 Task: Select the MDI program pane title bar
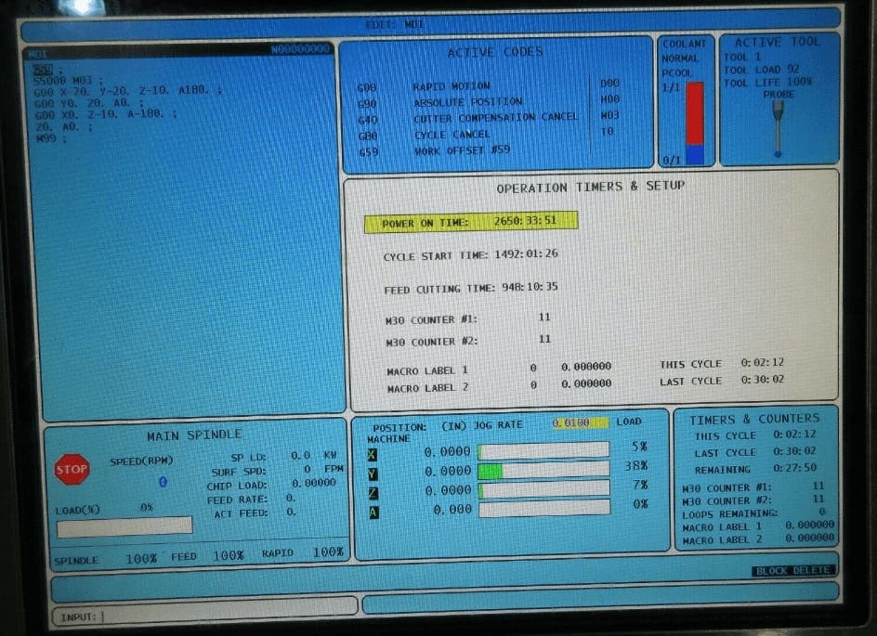pyautogui.click(x=179, y=51)
